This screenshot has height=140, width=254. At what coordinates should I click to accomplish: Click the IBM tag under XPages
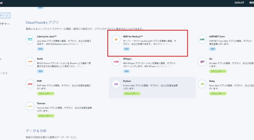126,71
